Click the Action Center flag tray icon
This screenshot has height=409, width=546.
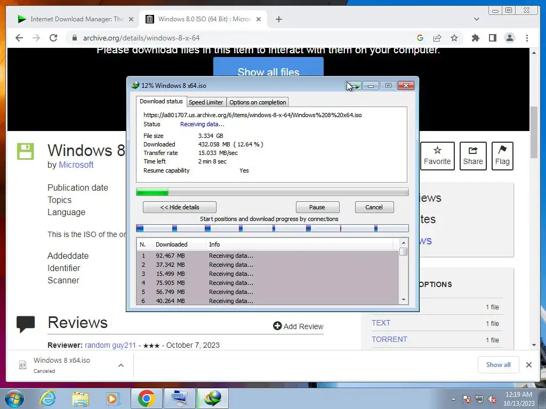tap(467, 399)
